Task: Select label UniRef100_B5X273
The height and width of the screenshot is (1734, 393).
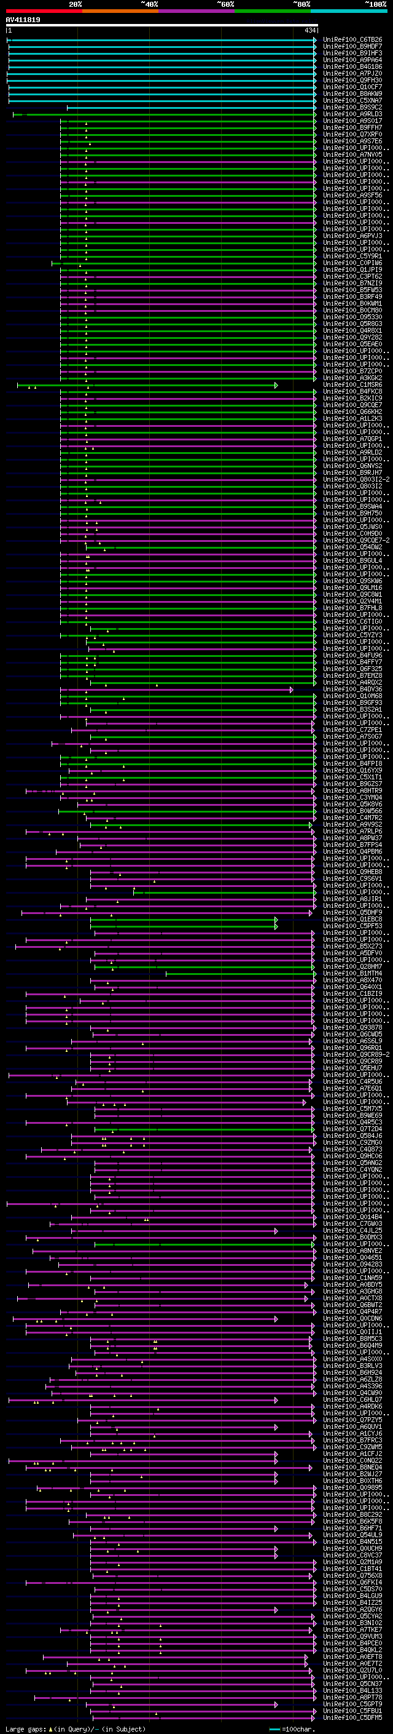Action: point(352,947)
